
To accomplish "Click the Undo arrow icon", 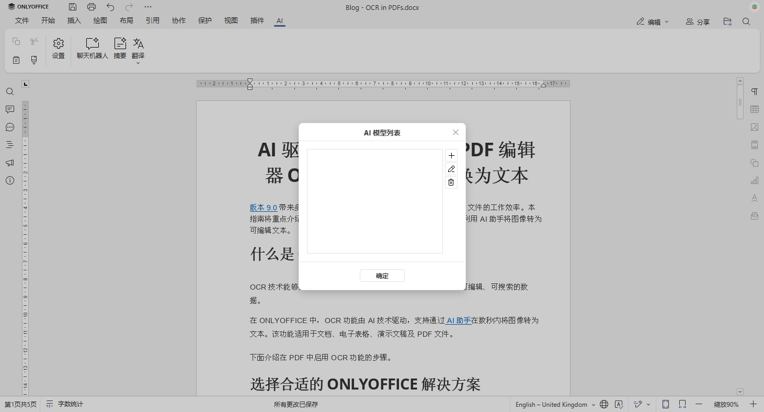I will tap(110, 7).
